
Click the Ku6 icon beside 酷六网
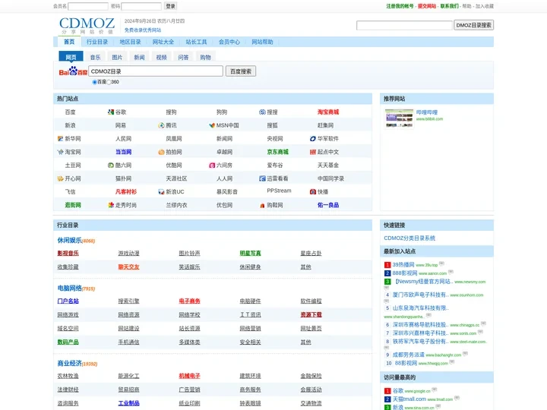pyautogui.click(x=111, y=166)
